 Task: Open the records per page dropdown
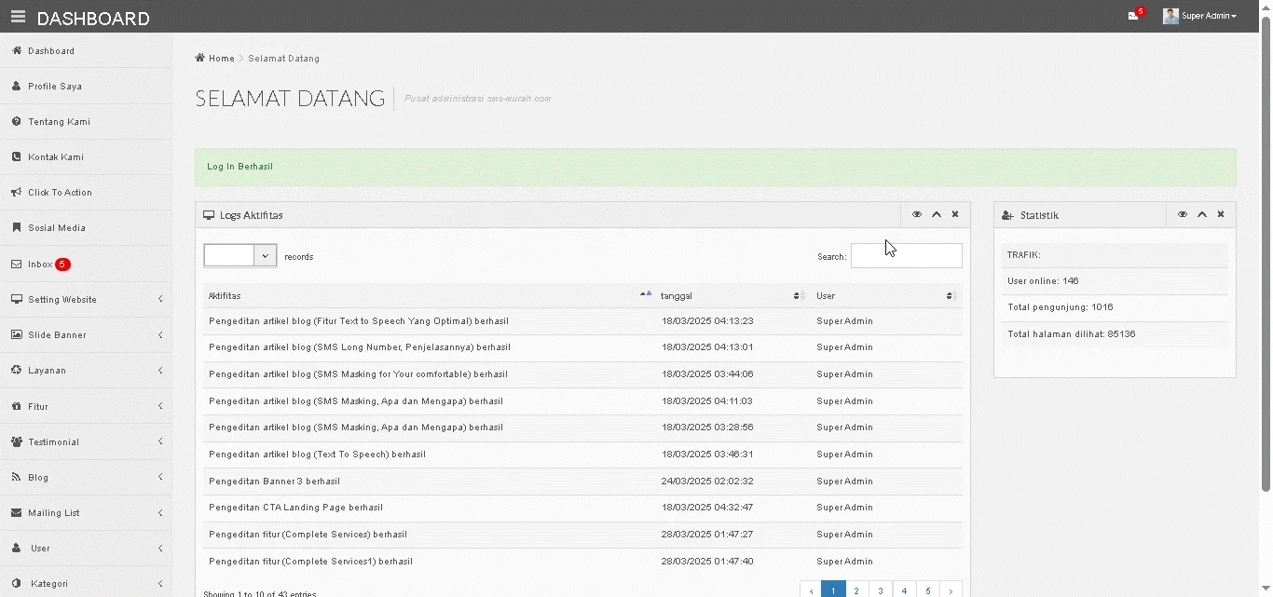240,256
